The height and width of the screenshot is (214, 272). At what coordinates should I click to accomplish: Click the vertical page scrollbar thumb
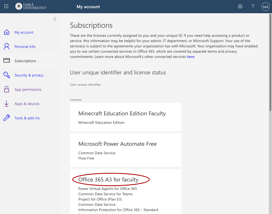click(x=270, y=62)
